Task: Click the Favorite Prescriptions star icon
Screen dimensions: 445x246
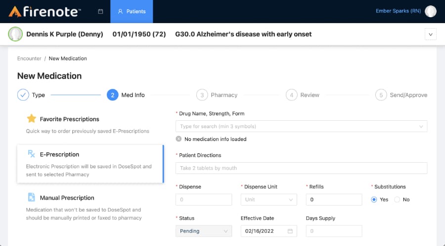Action: (x=32, y=118)
